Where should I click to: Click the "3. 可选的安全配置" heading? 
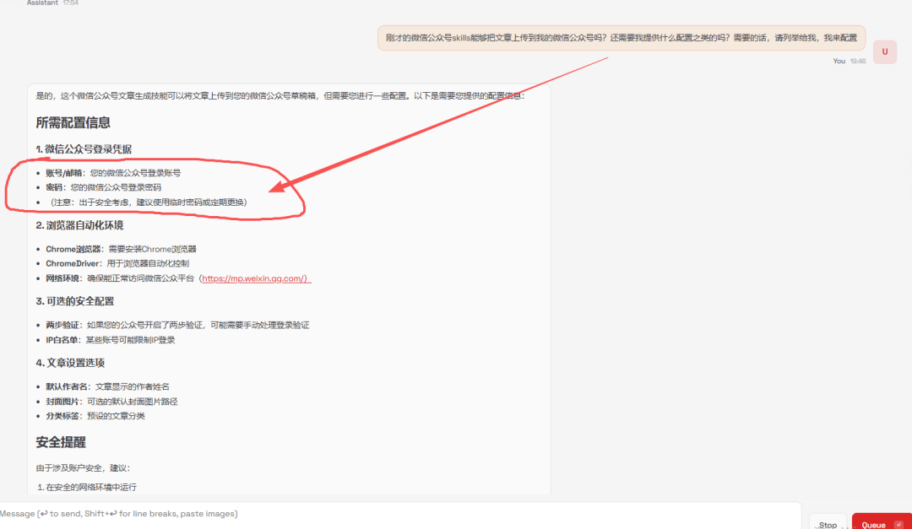(x=74, y=301)
